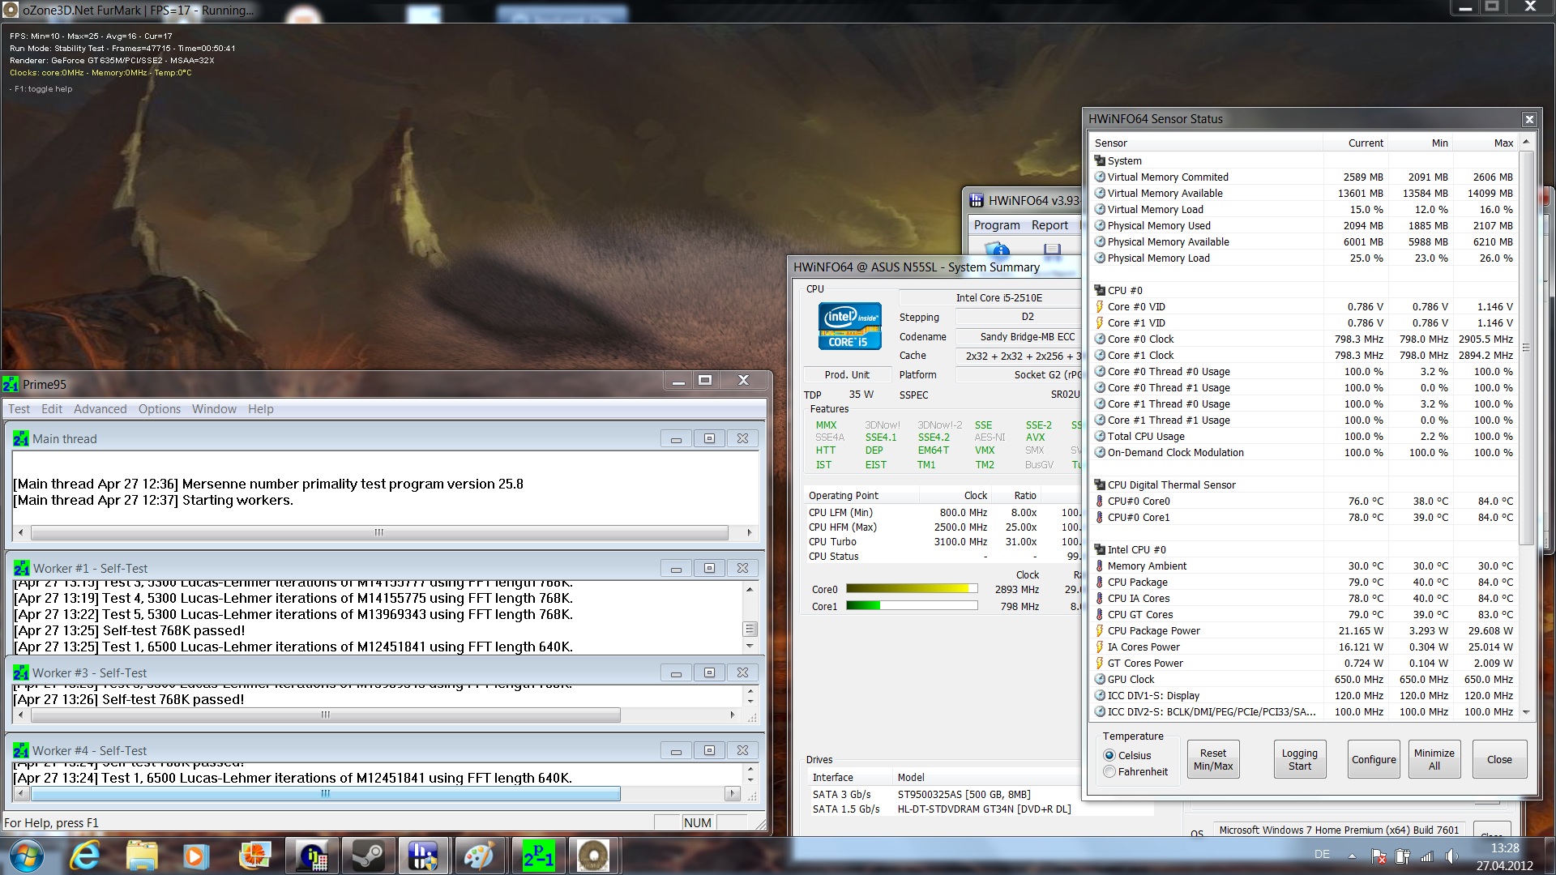Viewport: 1556px width, 875px height.
Task: Open Prime95 Advanced menu
Action: pyautogui.click(x=100, y=409)
